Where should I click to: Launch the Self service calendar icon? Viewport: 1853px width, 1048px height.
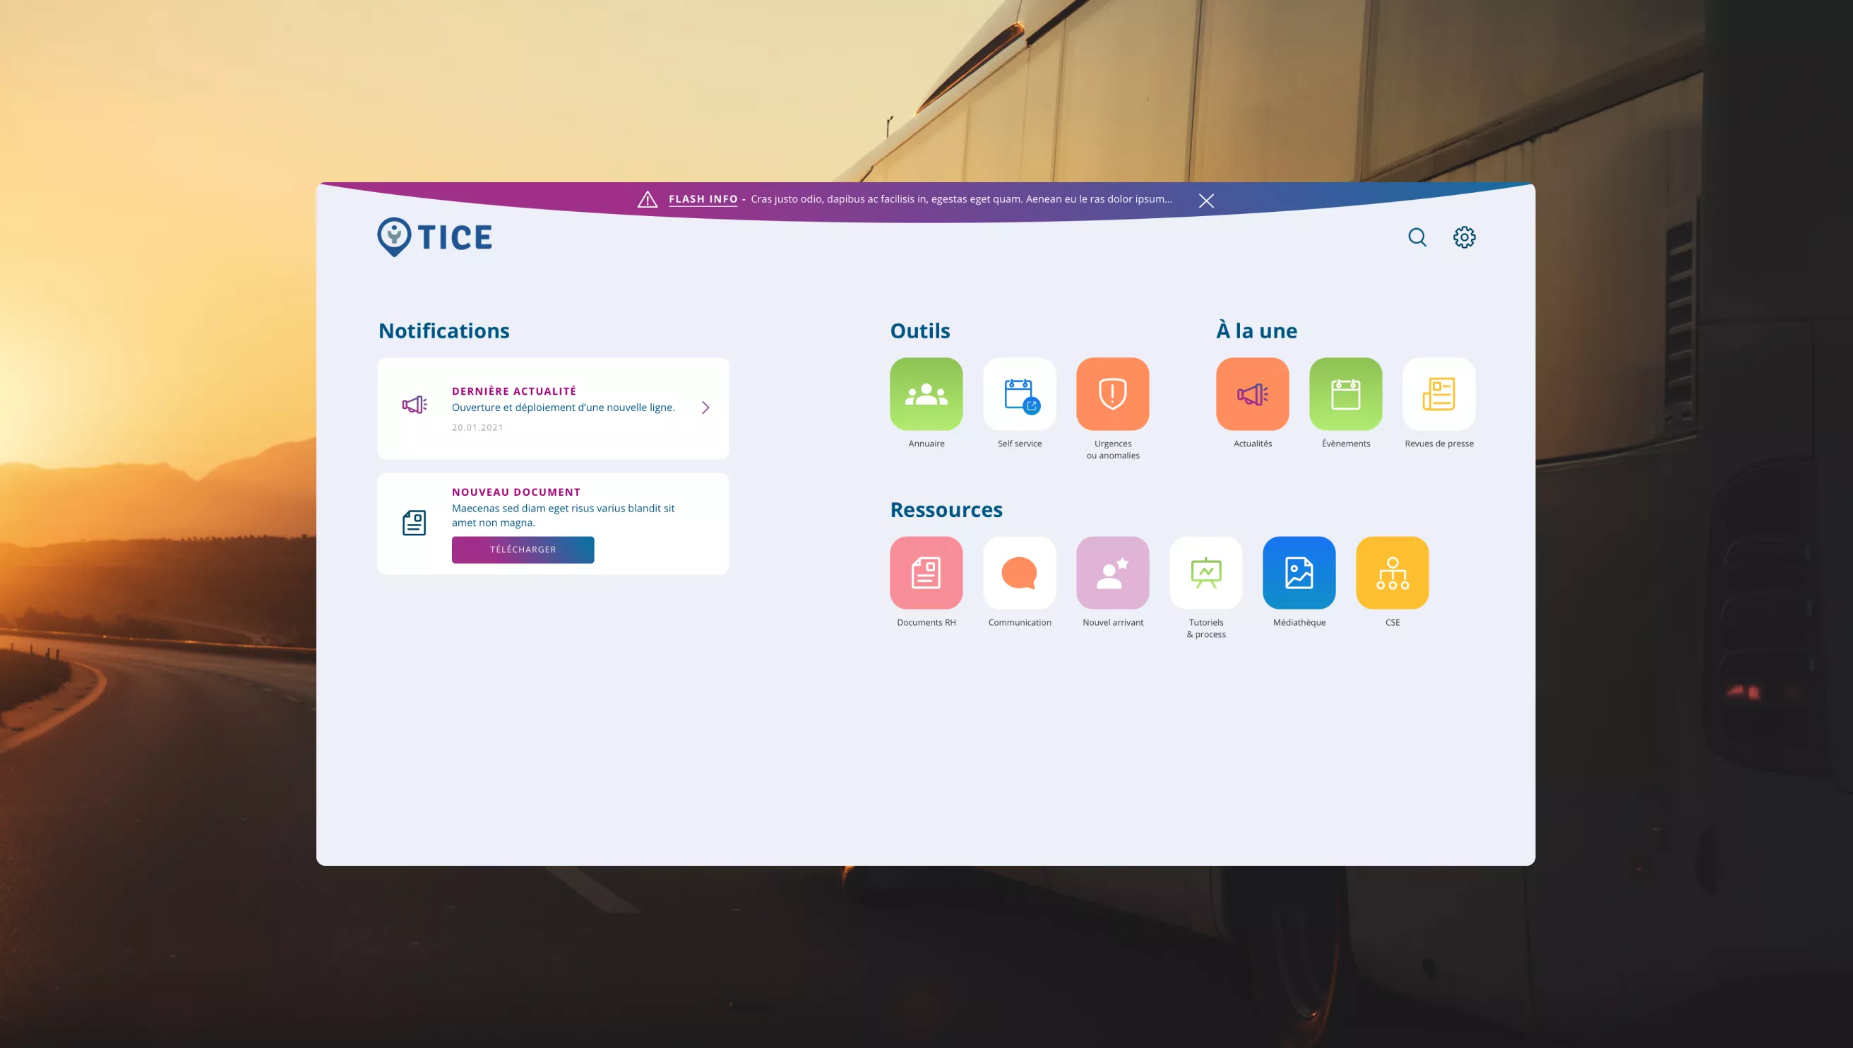click(1019, 394)
